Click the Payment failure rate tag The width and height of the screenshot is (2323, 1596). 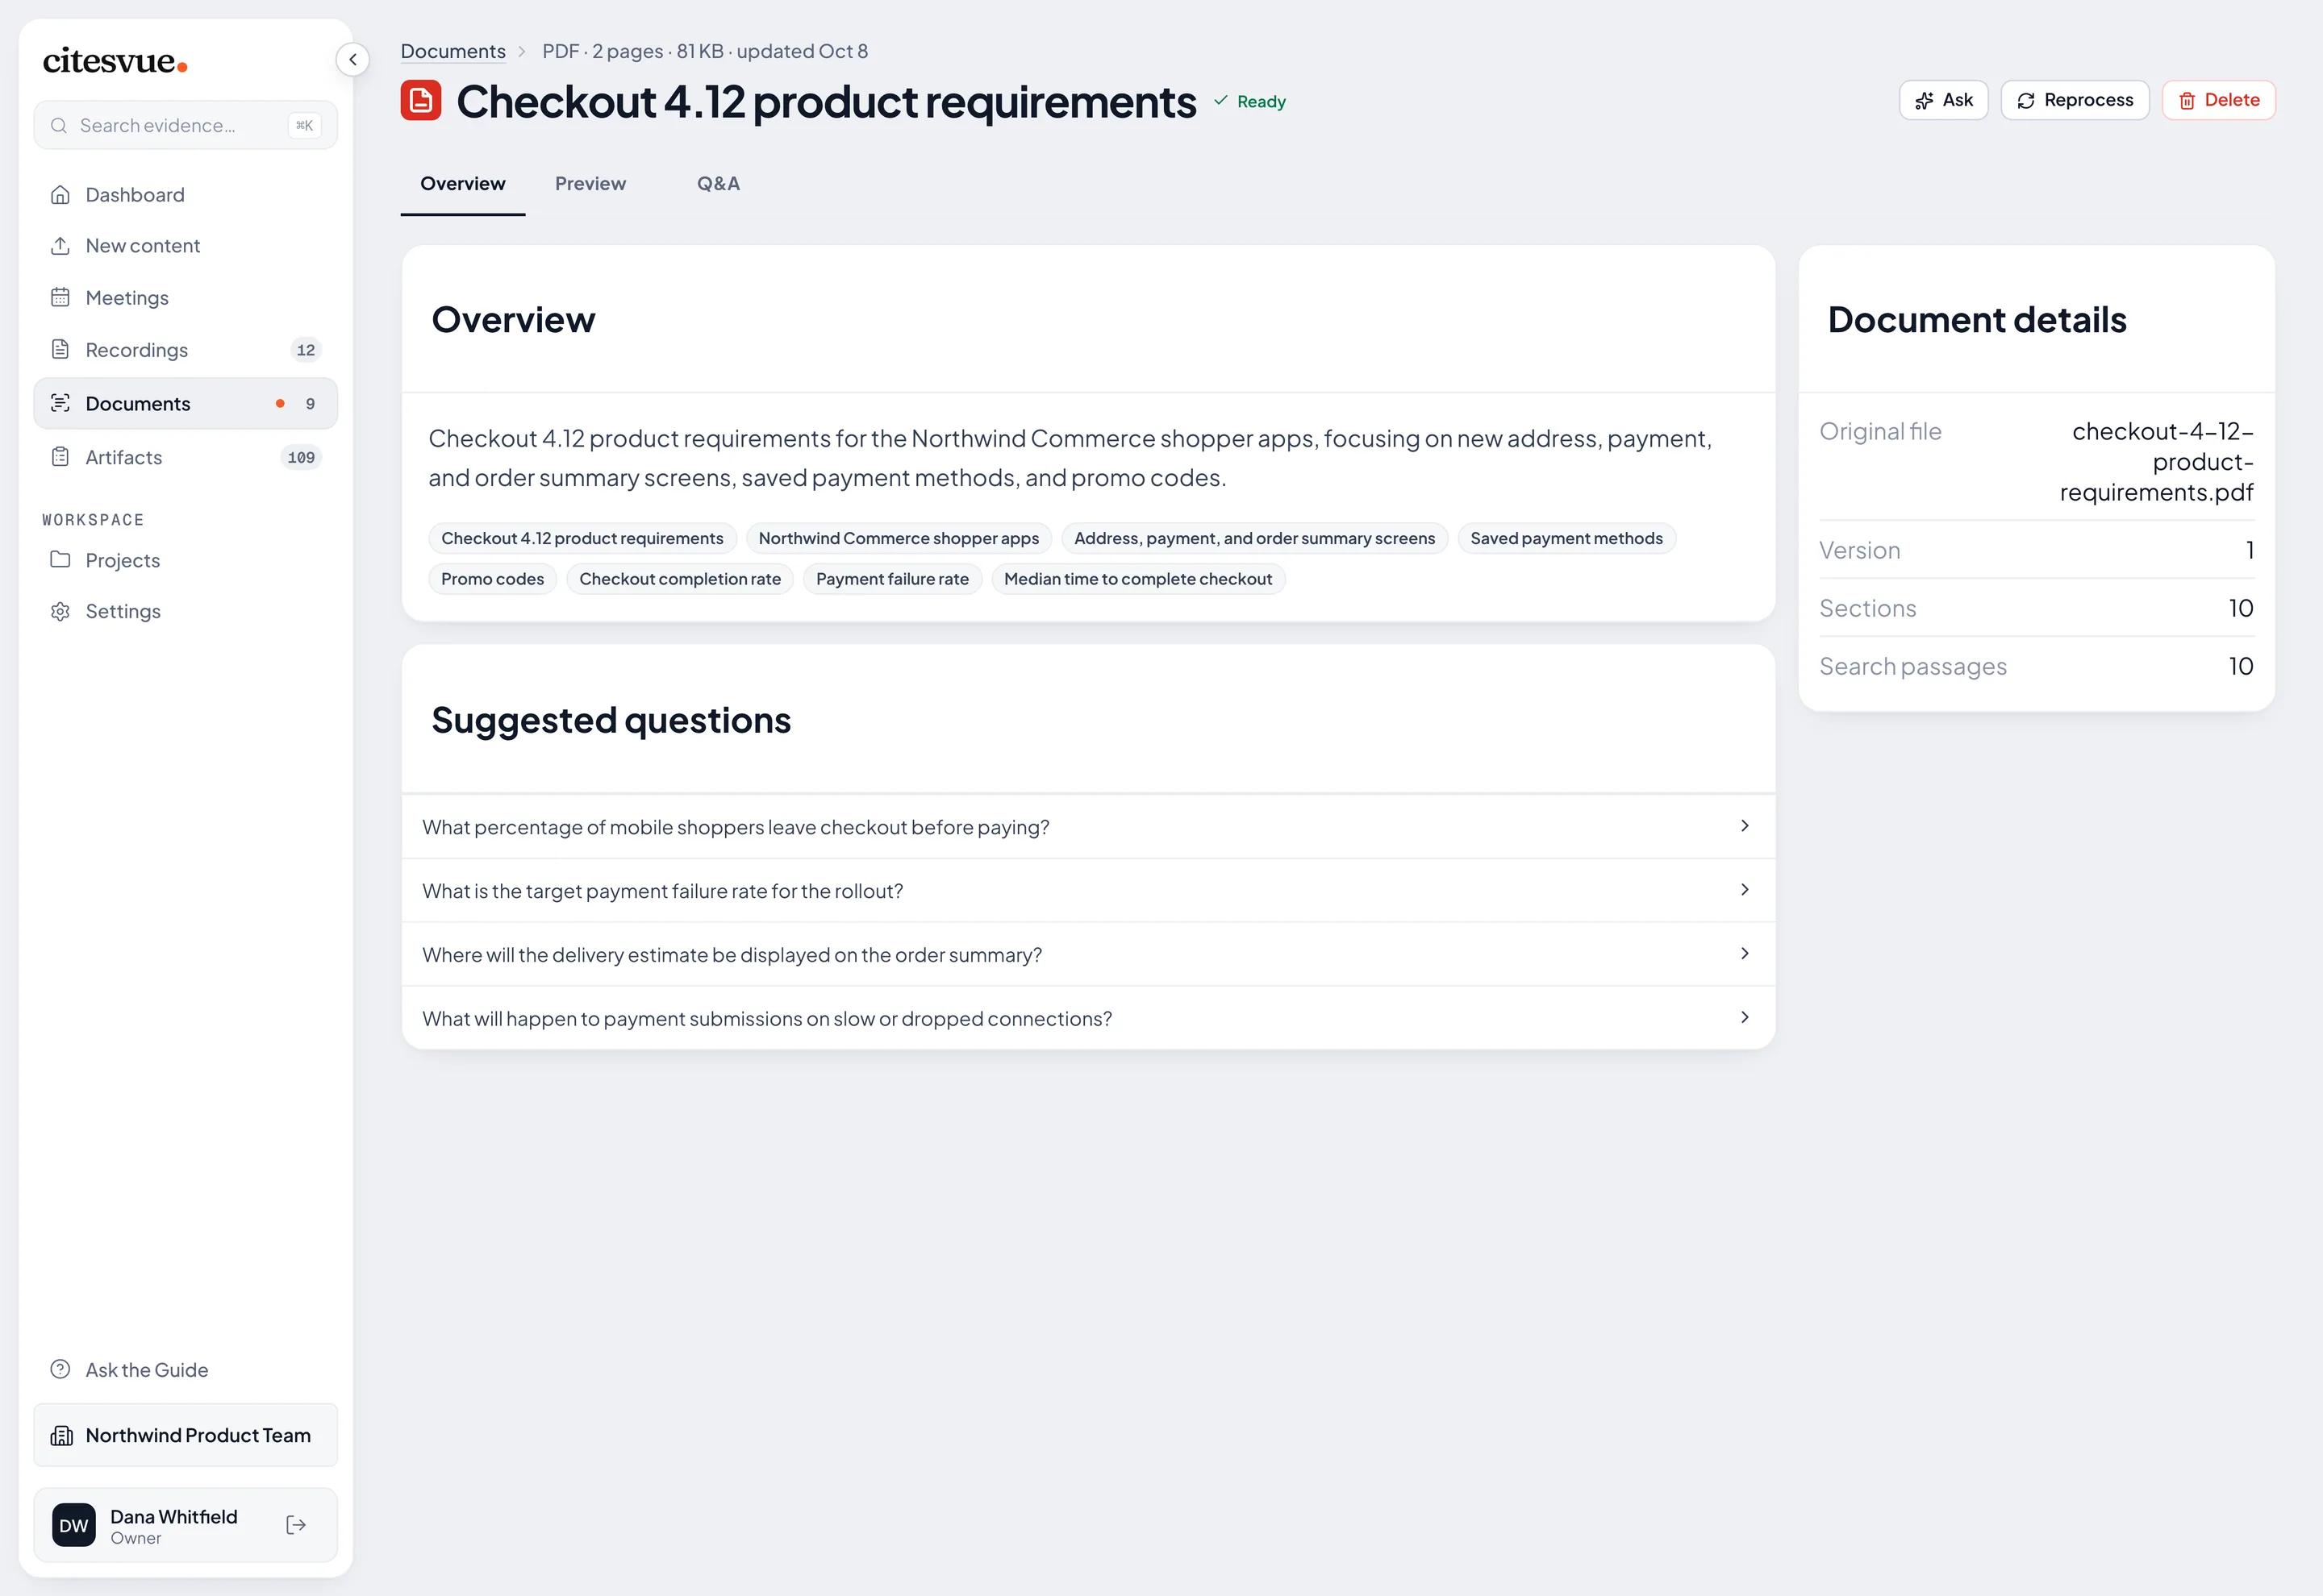[x=892, y=579]
